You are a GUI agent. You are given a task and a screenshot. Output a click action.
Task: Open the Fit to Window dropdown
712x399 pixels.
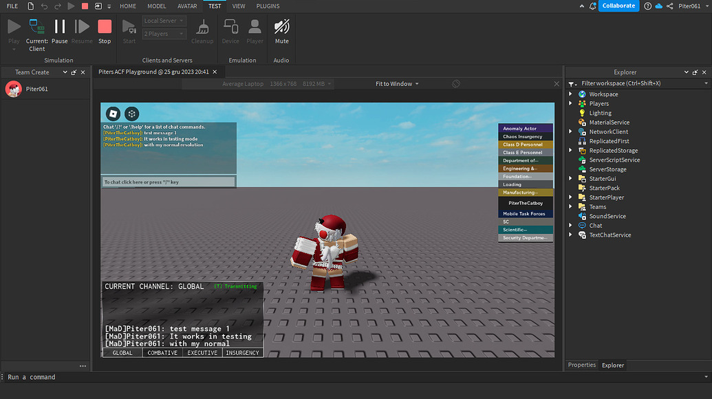[x=396, y=83]
